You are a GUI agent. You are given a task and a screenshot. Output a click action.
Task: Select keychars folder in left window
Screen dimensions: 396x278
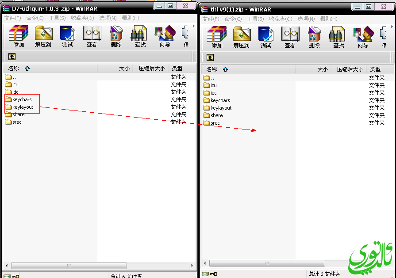pyautogui.click(x=22, y=99)
